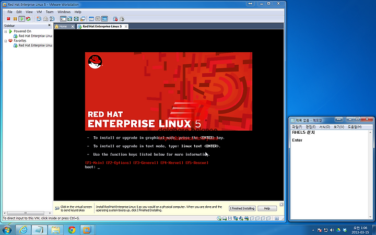Open the Windows menu in VMware
376x235 pixels.
pyautogui.click(x=64, y=11)
